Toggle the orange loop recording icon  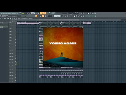pyautogui.click(x=45, y=13)
